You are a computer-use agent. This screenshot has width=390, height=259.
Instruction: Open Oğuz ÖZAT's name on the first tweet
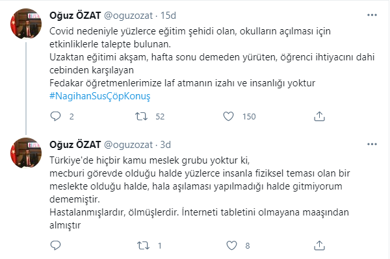pyautogui.click(x=75, y=16)
